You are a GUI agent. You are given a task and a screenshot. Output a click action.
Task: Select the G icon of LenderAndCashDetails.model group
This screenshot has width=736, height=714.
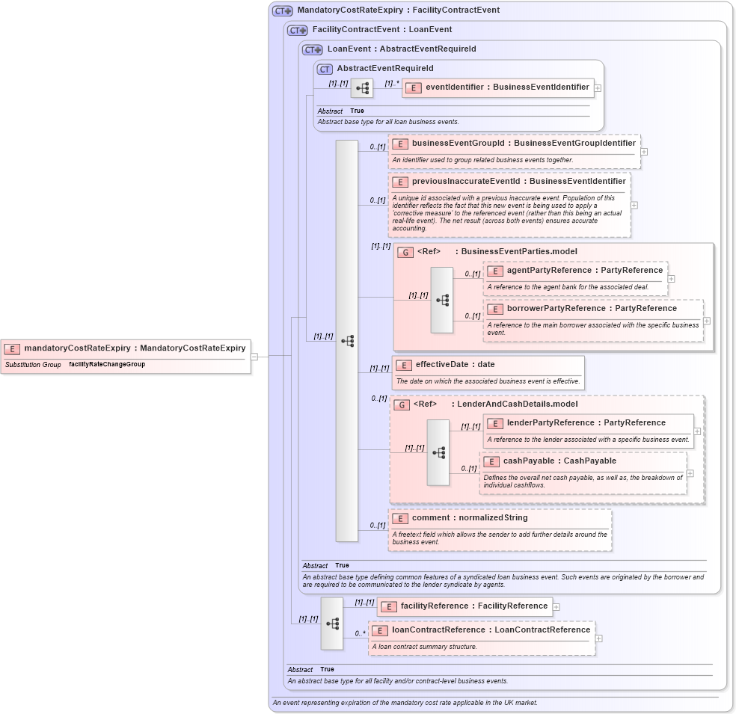pos(403,404)
